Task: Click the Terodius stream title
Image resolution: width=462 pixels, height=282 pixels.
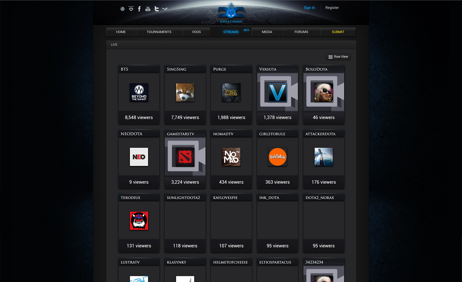Action: click(130, 198)
